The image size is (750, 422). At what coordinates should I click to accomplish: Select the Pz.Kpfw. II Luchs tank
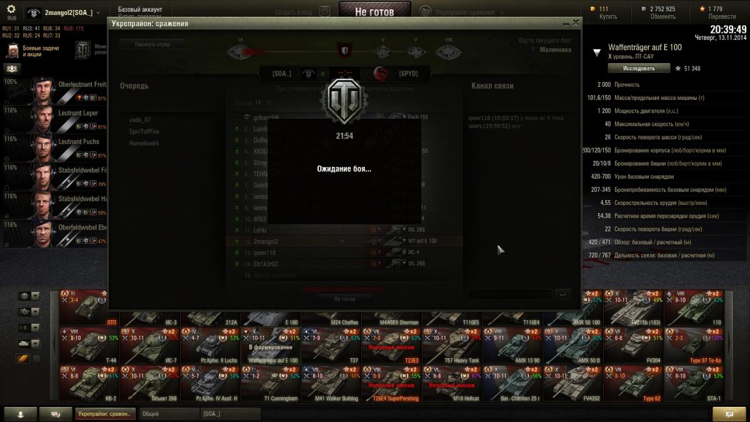[x=211, y=346]
